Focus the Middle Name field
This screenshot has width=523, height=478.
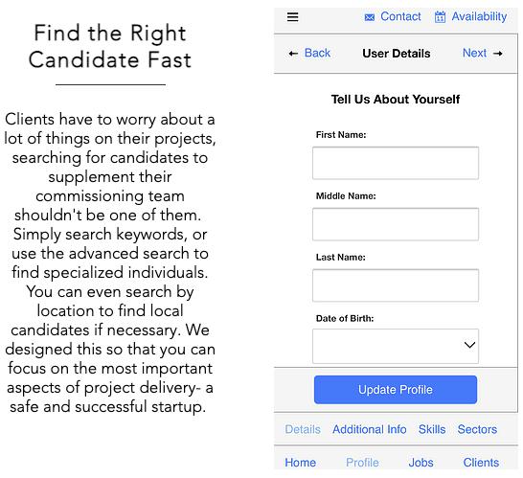click(396, 224)
